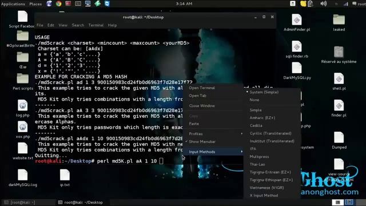366x206 pixels.
Task: Open the terminal Edit menu
Action: coord(51,25)
